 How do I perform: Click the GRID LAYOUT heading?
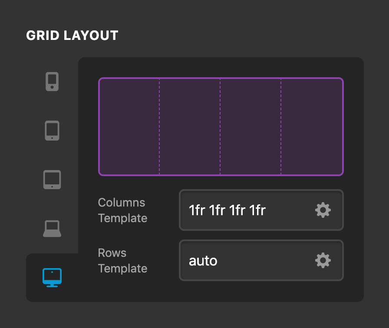[x=73, y=36]
